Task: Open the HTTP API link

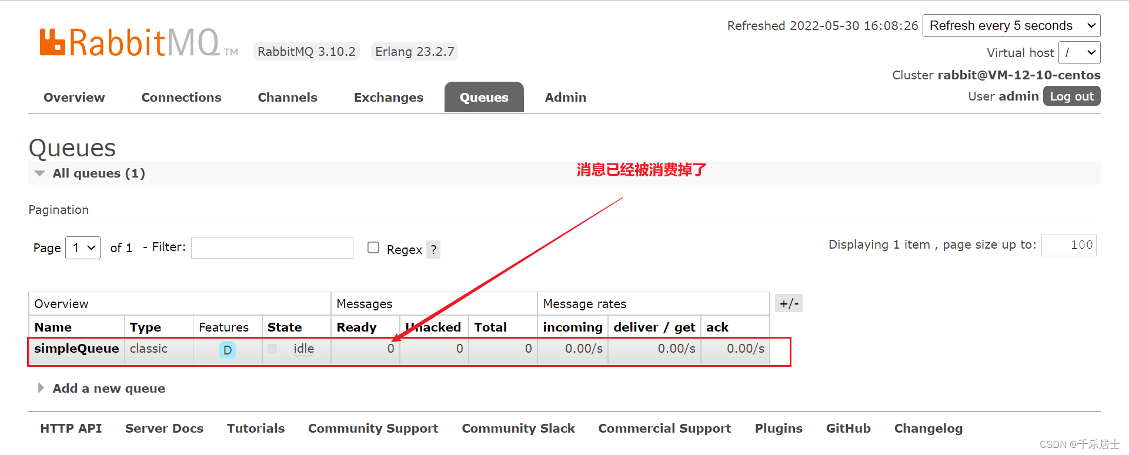Action: 71,429
